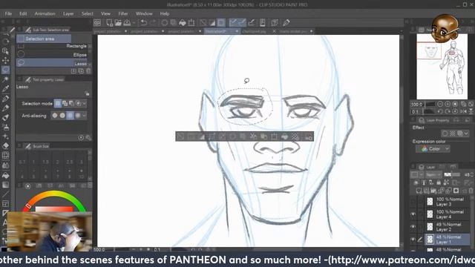Choose strong anti-aliasing option
This screenshot has height=267, width=475.
77,116
